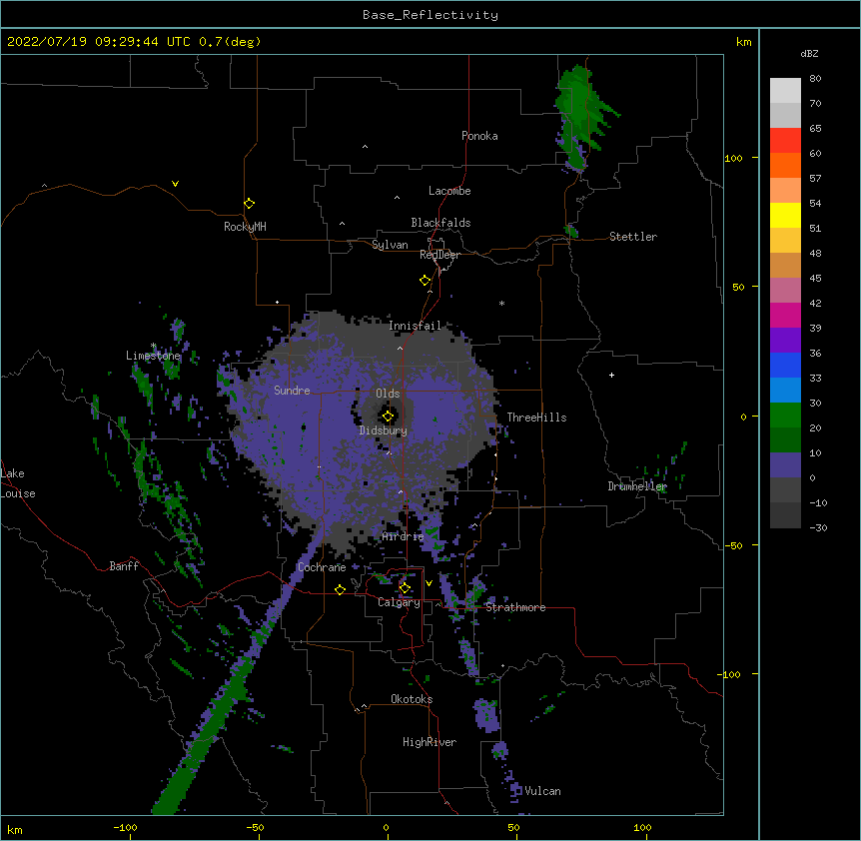Click the Blackfalds city label

(x=440, y=223)
